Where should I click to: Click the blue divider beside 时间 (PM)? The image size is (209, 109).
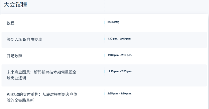pos(104,22)
